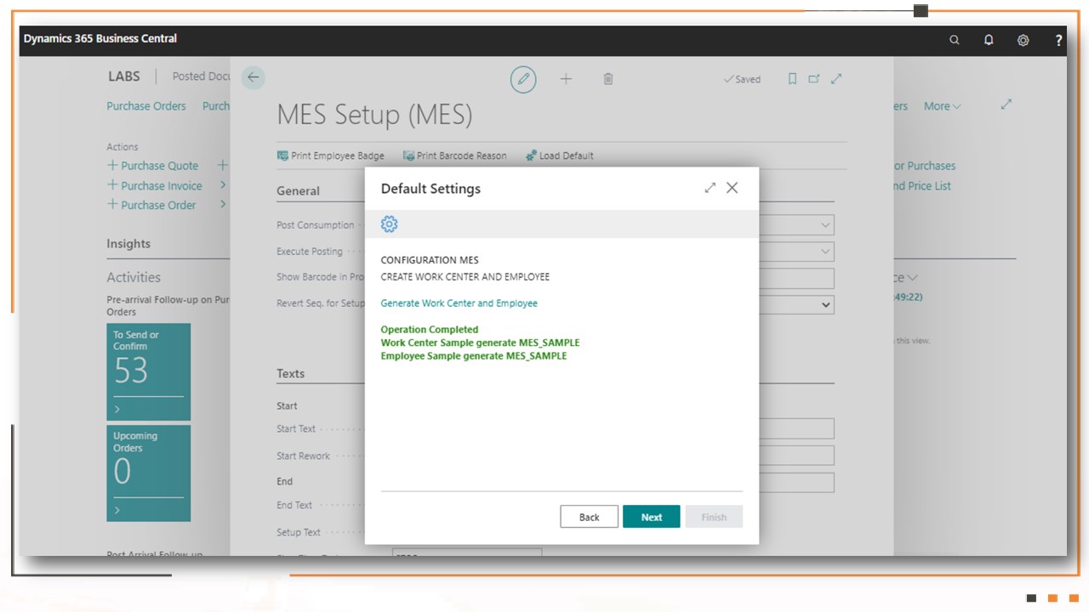
Task: Expand MES Setup page with arrows icon
Action: point(836,79)
